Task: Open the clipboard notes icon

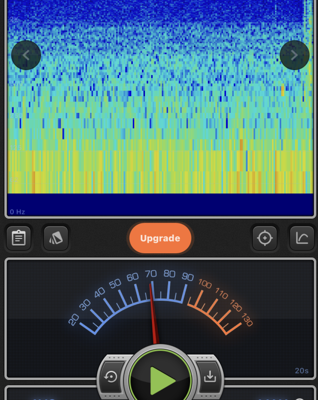Action: coord(19,238)
